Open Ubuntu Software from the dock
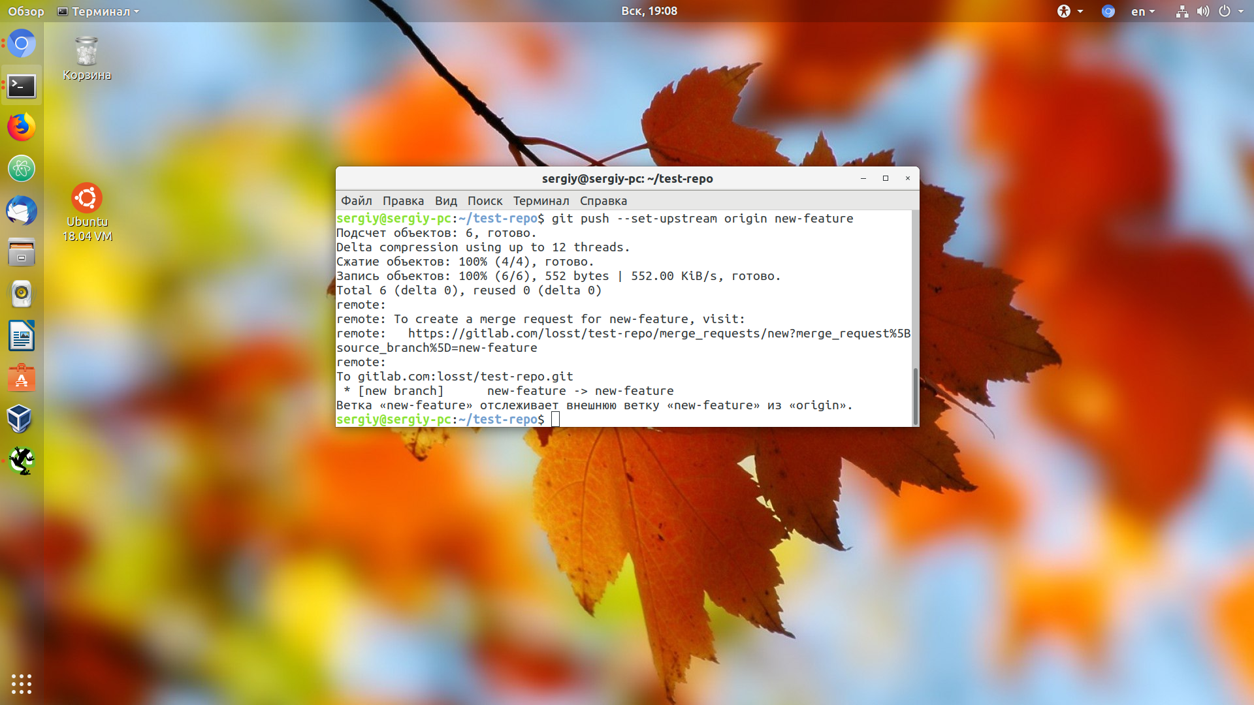Screen dimensions: 1254x705 coord(22,378)
